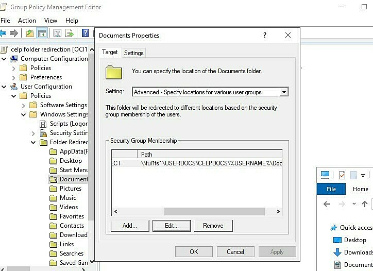Expand the Software Settings node
373x271 pixels.
pyautogui.click(x=23, y=106)
